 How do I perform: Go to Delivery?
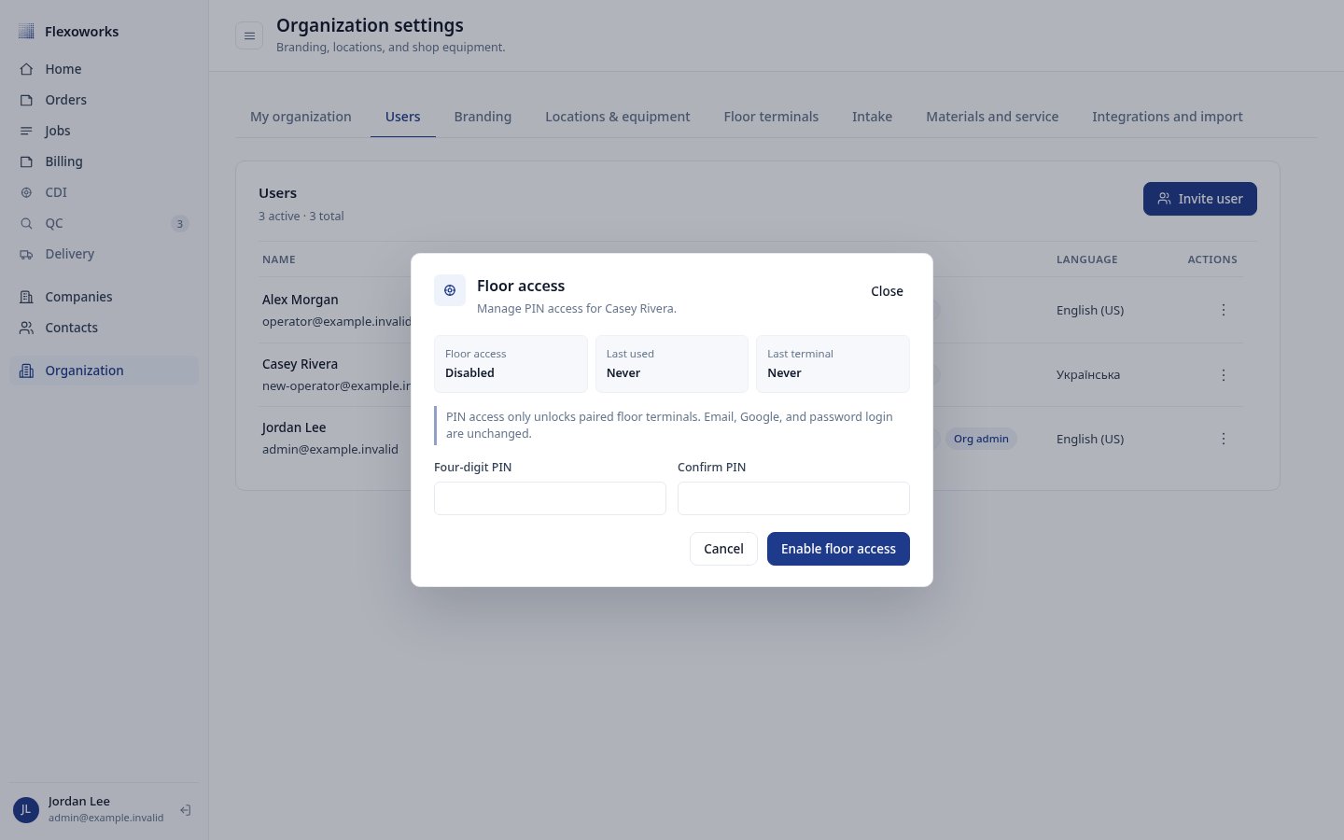[104, 254]
